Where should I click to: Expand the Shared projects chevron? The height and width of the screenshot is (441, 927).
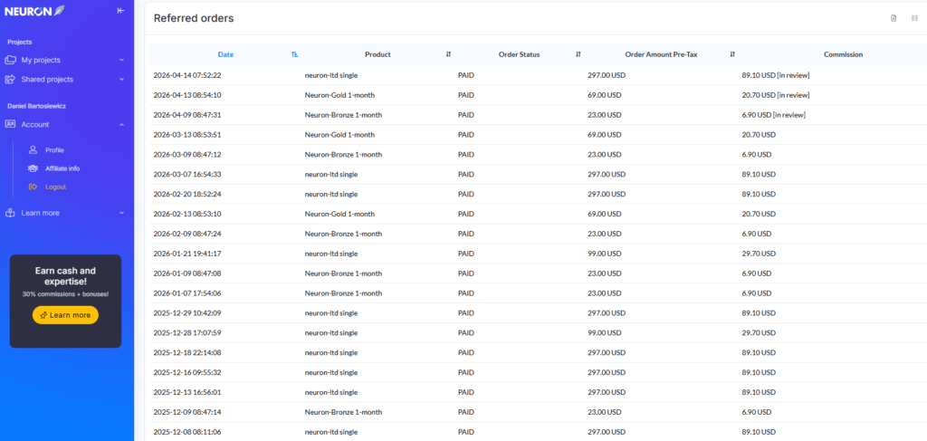coord(121,80)
